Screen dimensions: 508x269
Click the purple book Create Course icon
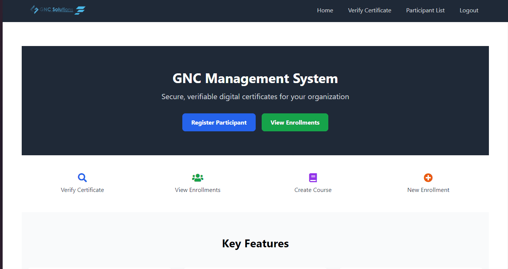313,178
